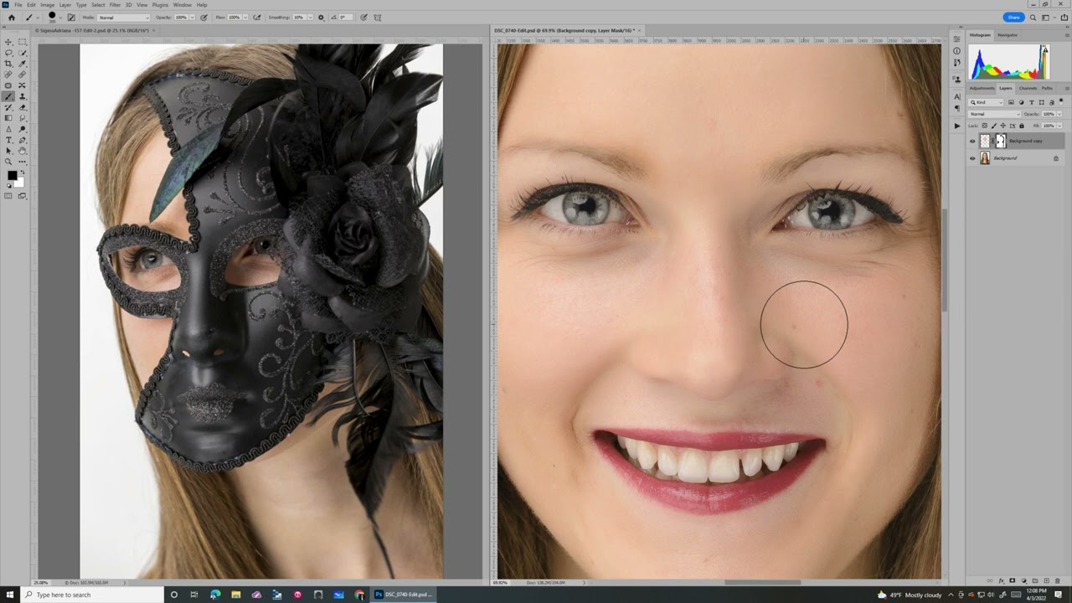Select the Zoom tool in toolbar
This screenshot has height=603, width=1072.
(8, 162)
